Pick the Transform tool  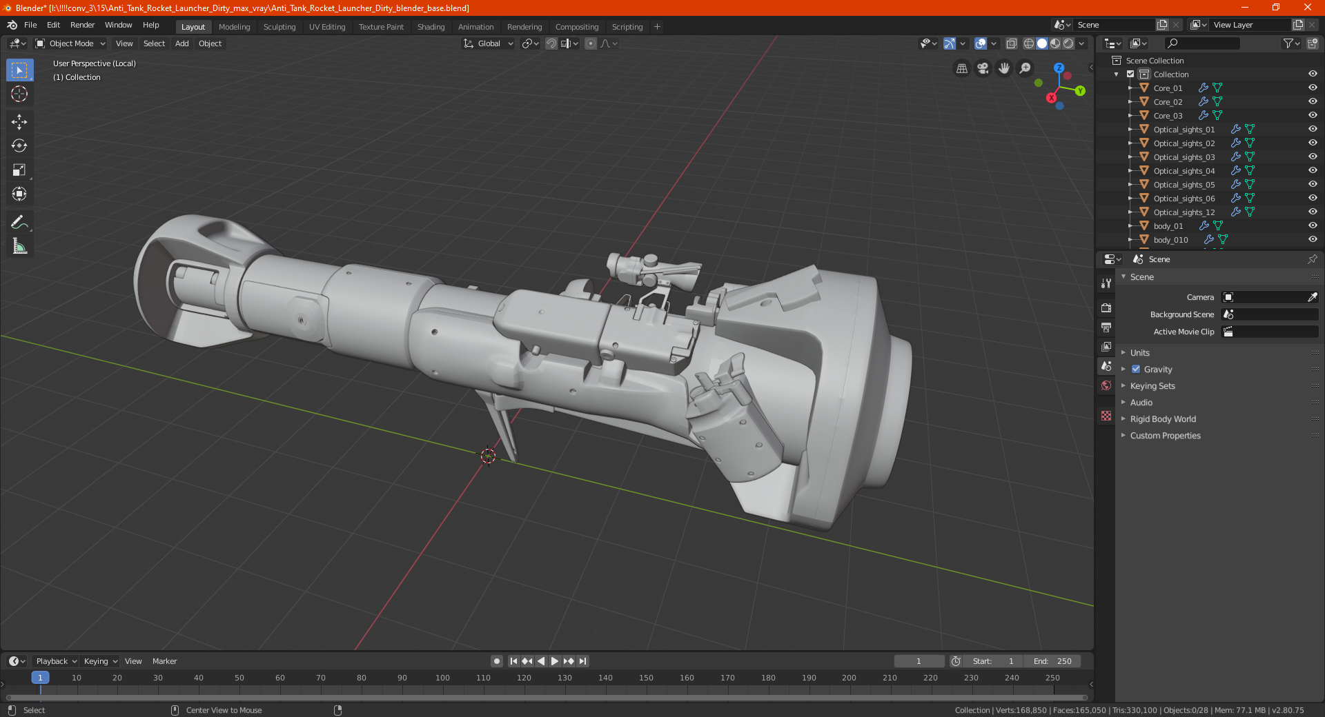coord(19,194)
